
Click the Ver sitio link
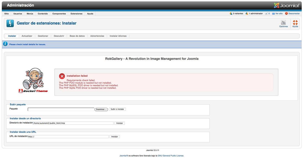(279, 13)
